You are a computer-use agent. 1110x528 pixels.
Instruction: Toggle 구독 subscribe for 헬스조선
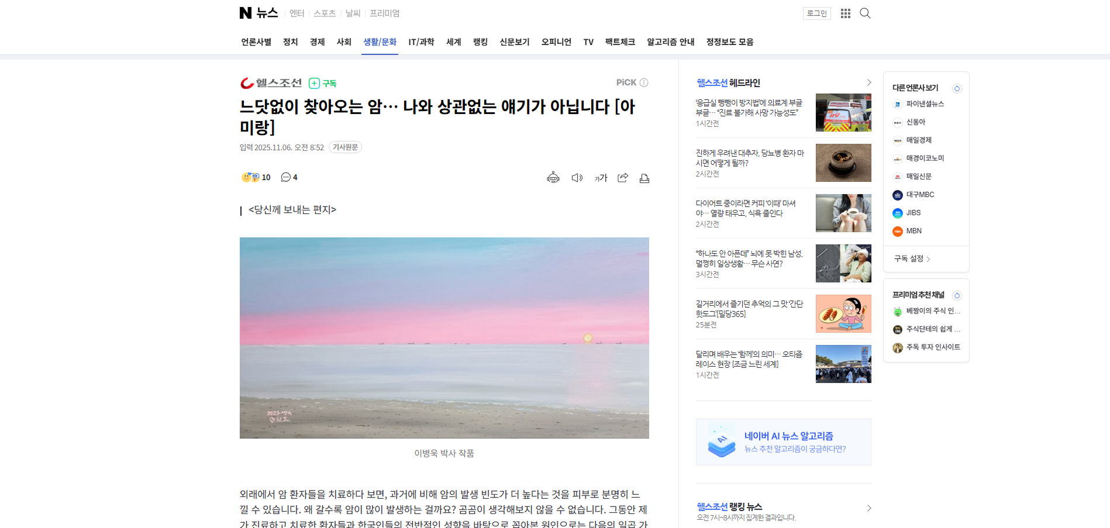(323, 83)
